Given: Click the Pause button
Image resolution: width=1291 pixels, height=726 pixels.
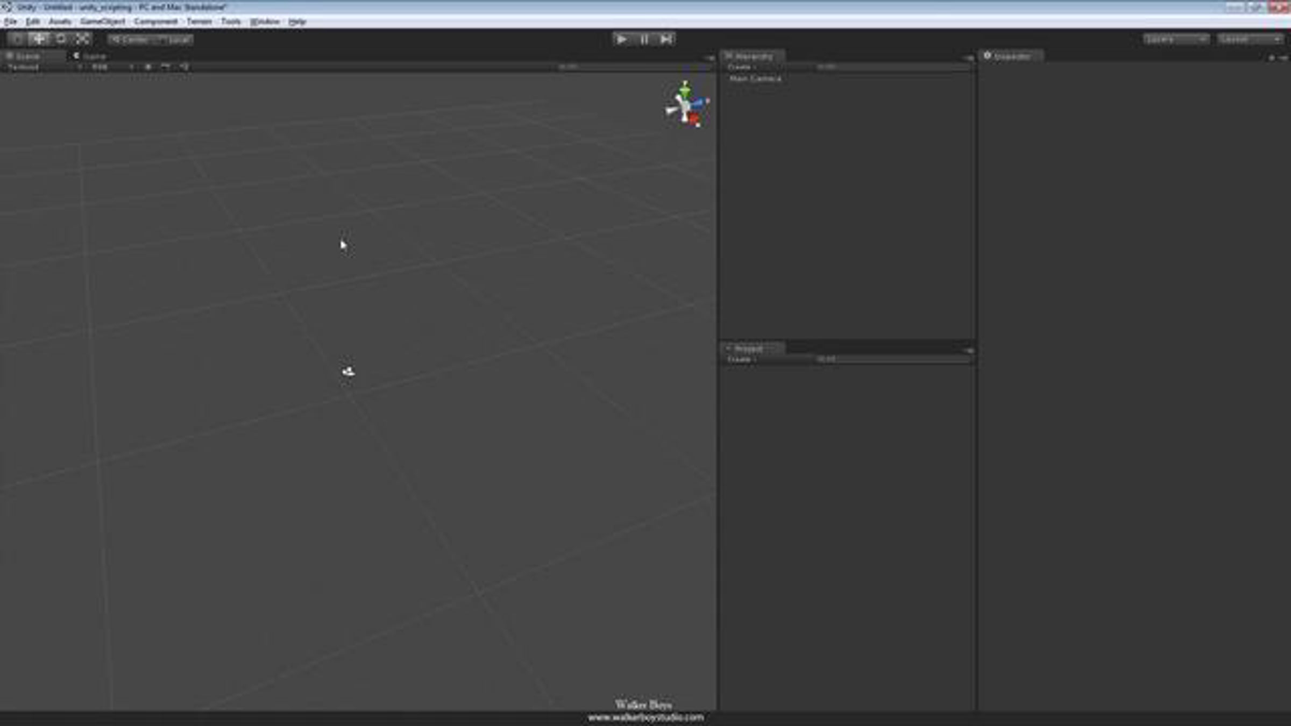Looking at the screenshot, I should point(644,39).
